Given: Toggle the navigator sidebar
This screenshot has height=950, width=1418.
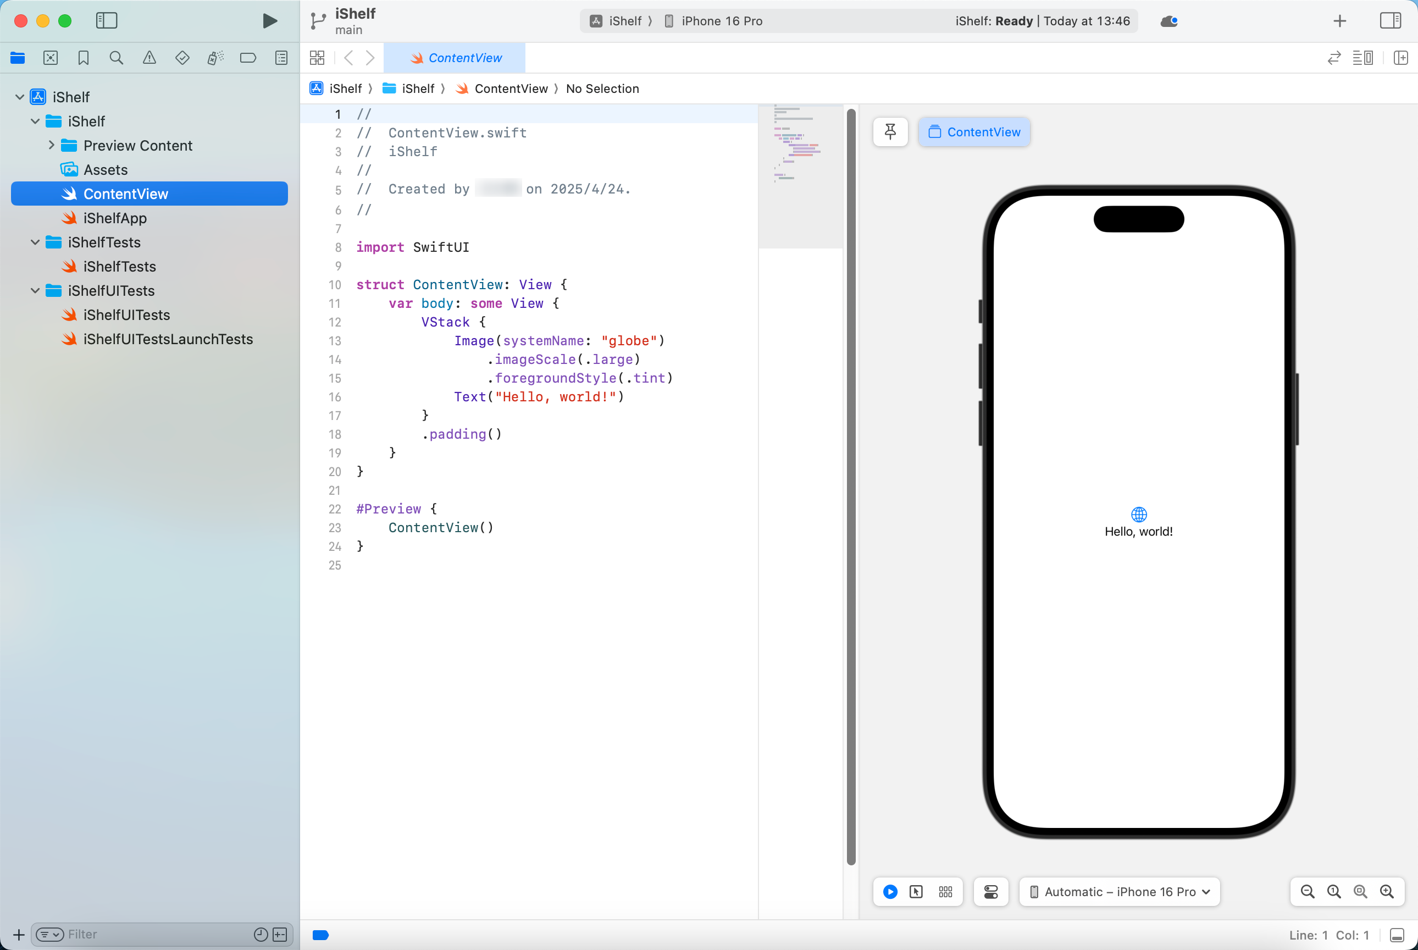Looking at the screenshot, I should tap(107, 20).
